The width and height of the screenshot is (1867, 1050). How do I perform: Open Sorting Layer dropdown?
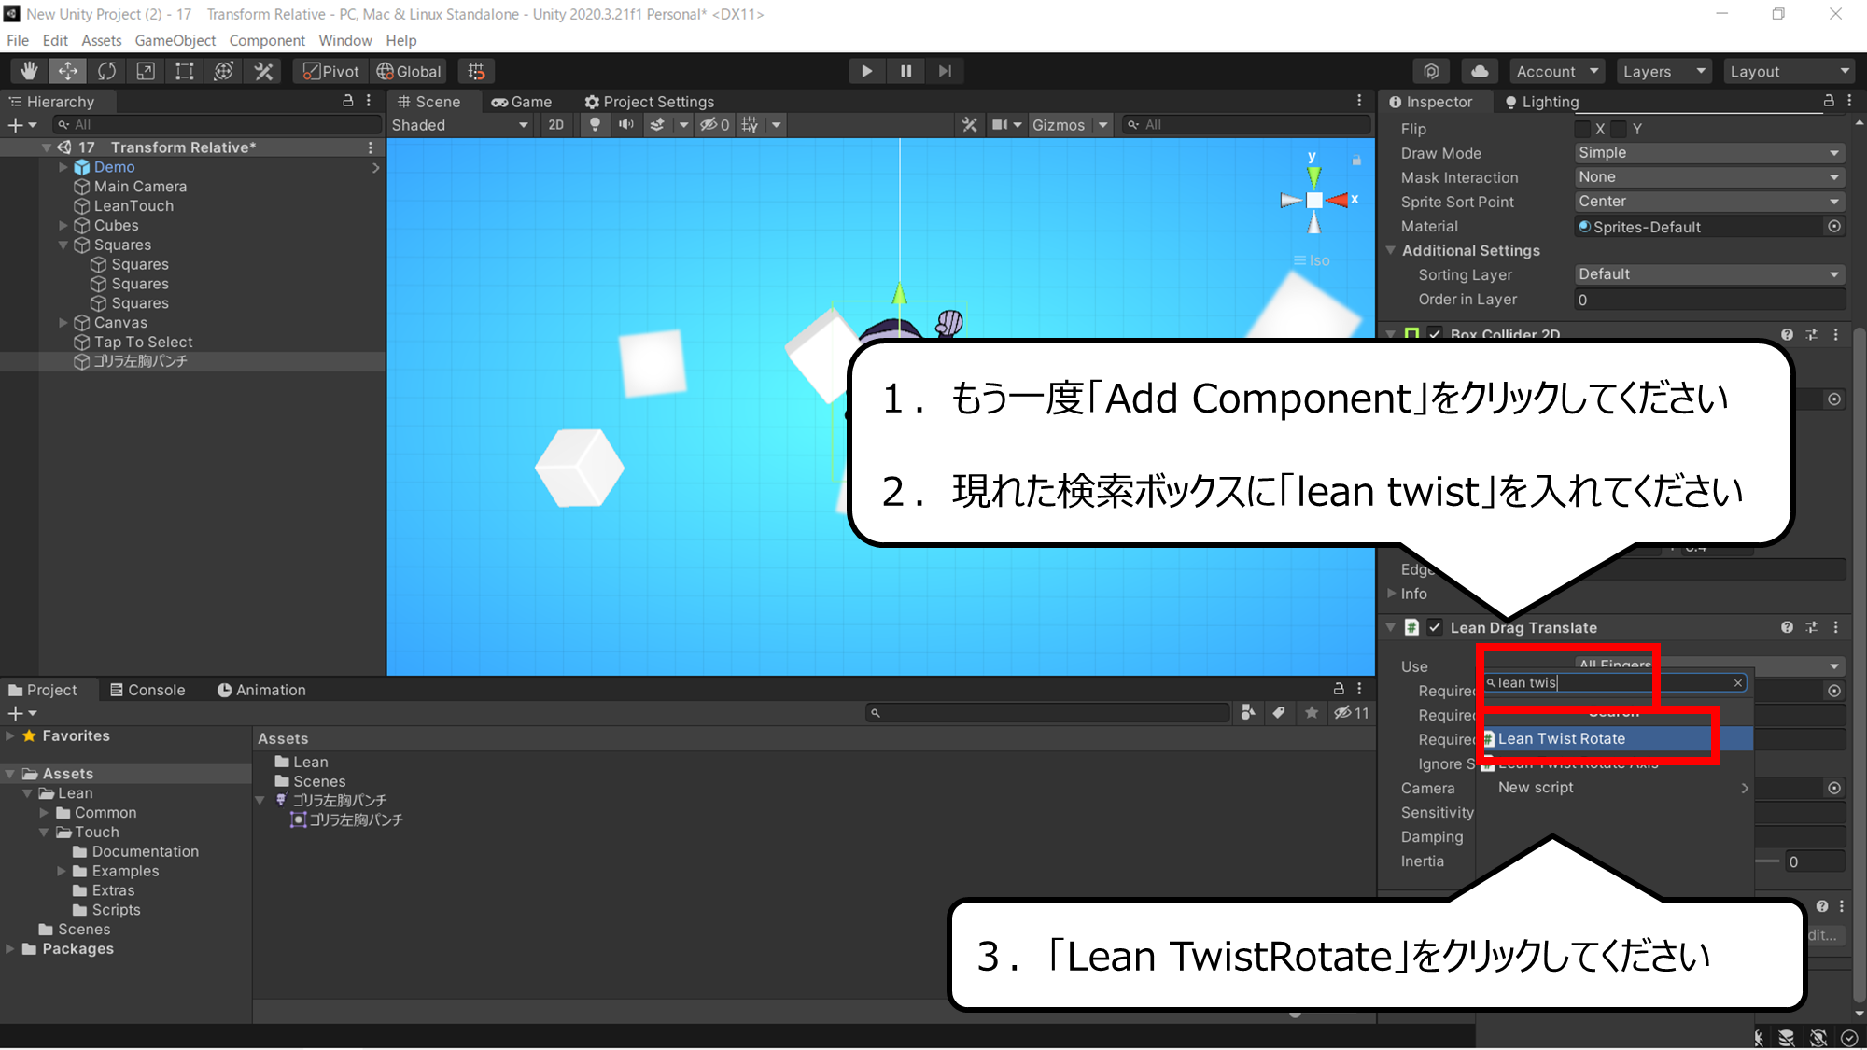[1709, 274]
